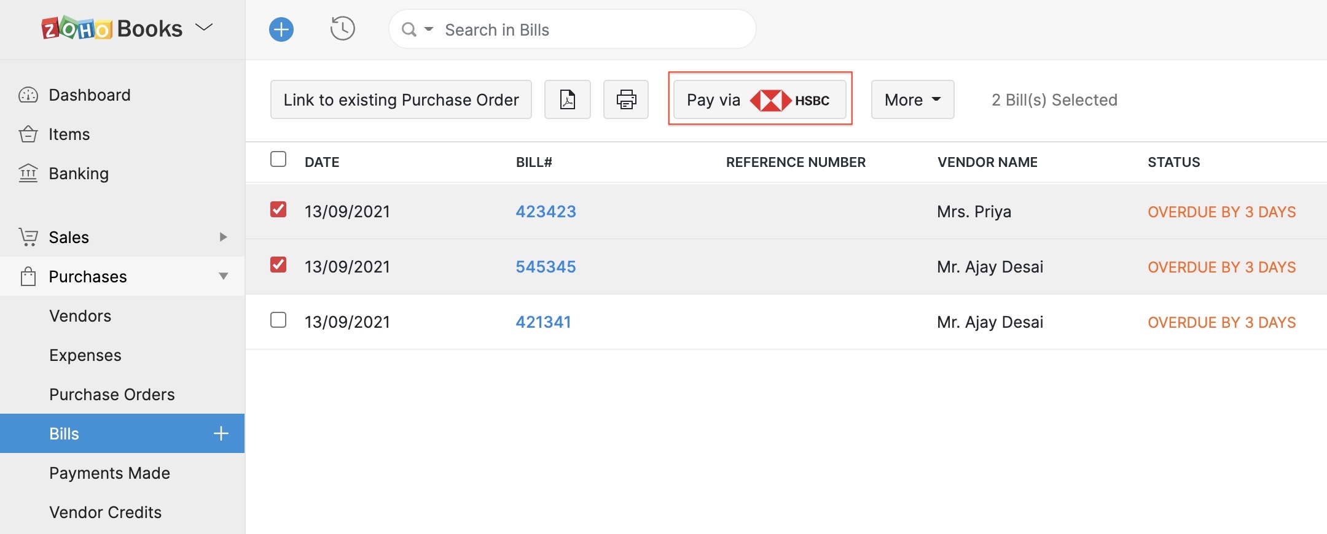Toggle the select all bills checkbox

278,160
